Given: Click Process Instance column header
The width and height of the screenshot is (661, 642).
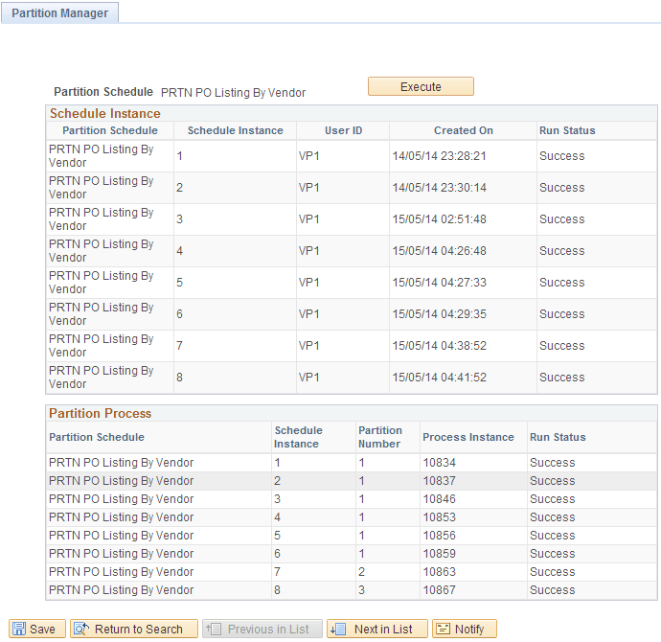Looking at the screenshot, I should coord(468,437).
